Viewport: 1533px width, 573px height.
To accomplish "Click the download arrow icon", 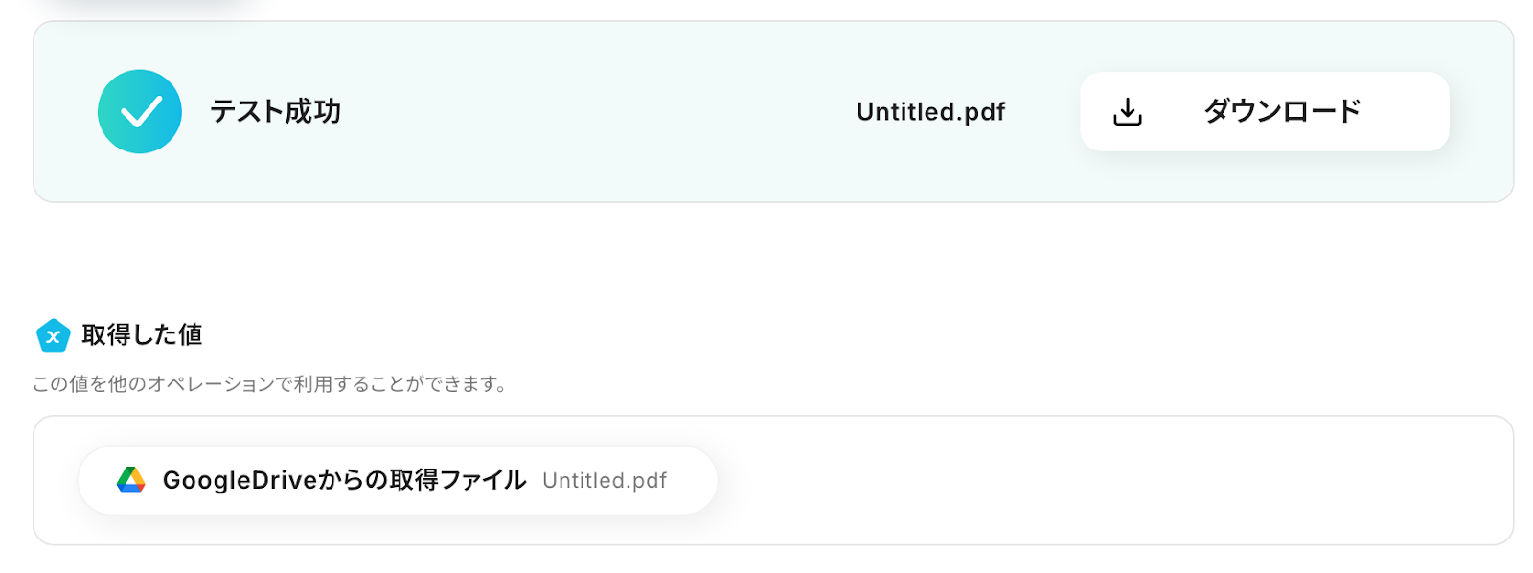I will click(x=1128, y=112).
